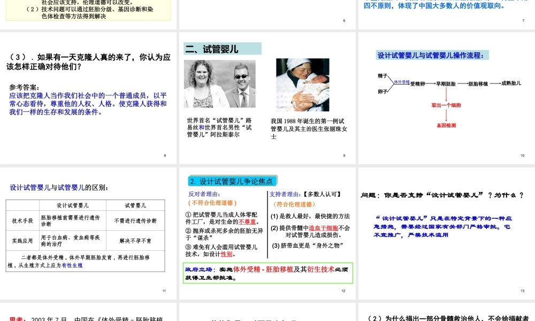Click the red '取出一个细胞' label
The image size is (535, 321).
point(446,105)
